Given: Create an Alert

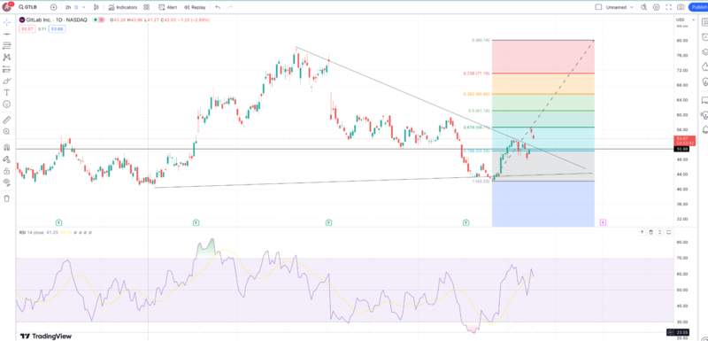Looking at the screenshot, I should (x=167, y=7).
